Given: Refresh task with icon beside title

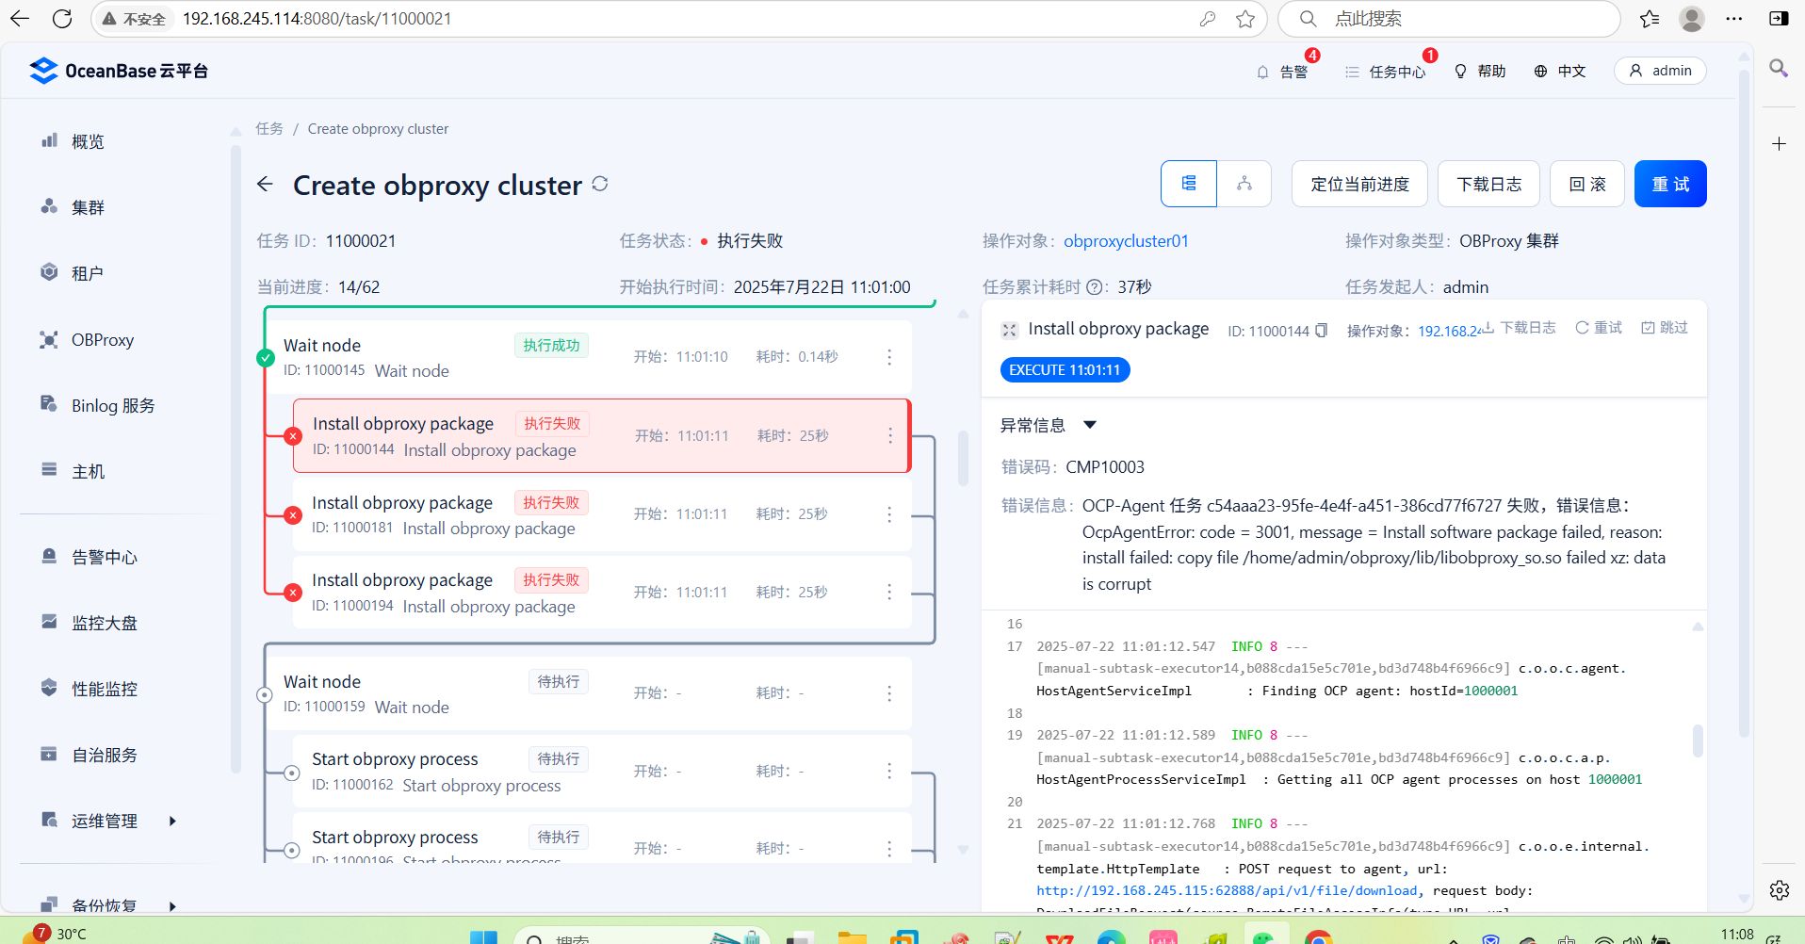Looking at the screenshot, I should 600,184.
